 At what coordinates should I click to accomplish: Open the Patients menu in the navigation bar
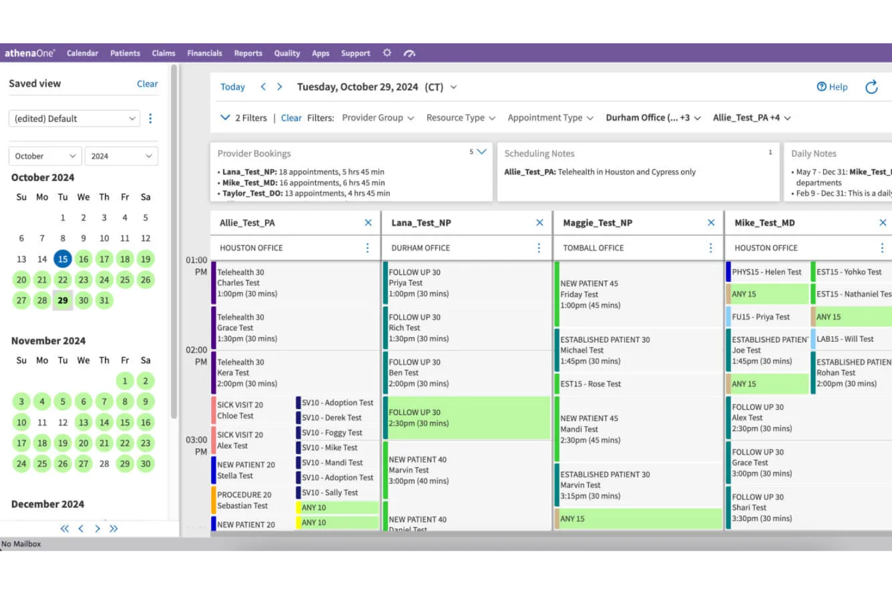pyautogui.click(x=125, y=53)
